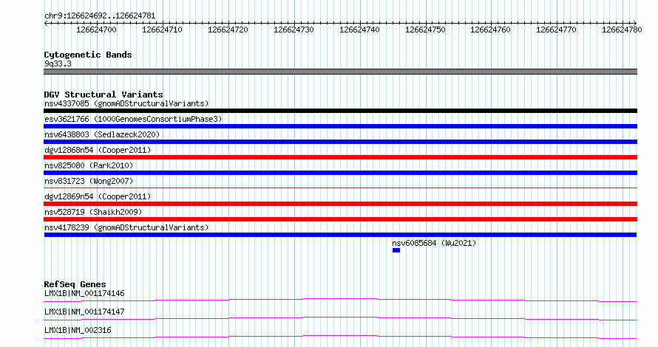Open variant label nsv528719 Shaikh2009
Viewport: 658px width, 347px height.
[x=93, y=212]
